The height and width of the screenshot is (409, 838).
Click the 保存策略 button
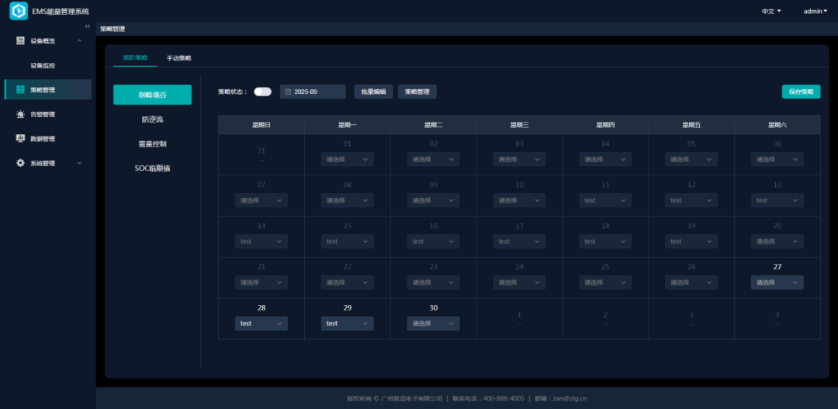[x=801, y=92]
